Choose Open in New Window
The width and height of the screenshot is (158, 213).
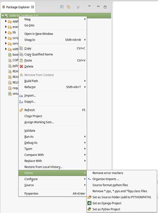53,34
